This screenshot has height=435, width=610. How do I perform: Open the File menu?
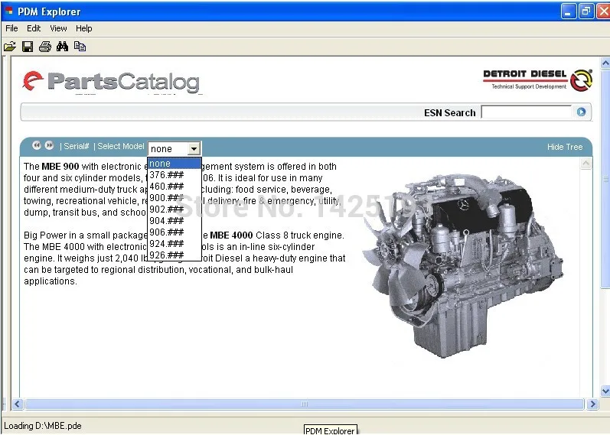[x=11, y=28]
